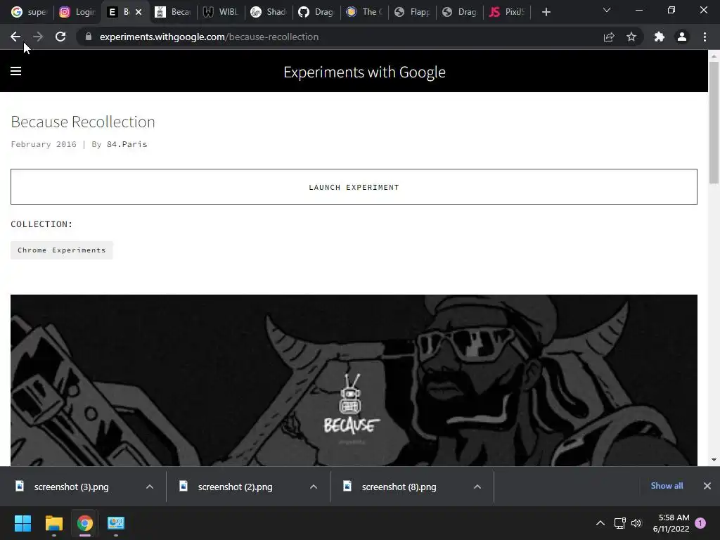This screenshot has width=720, height=540.
Task: Expand options for screenshot (2).png
Action: coord(314,487)
